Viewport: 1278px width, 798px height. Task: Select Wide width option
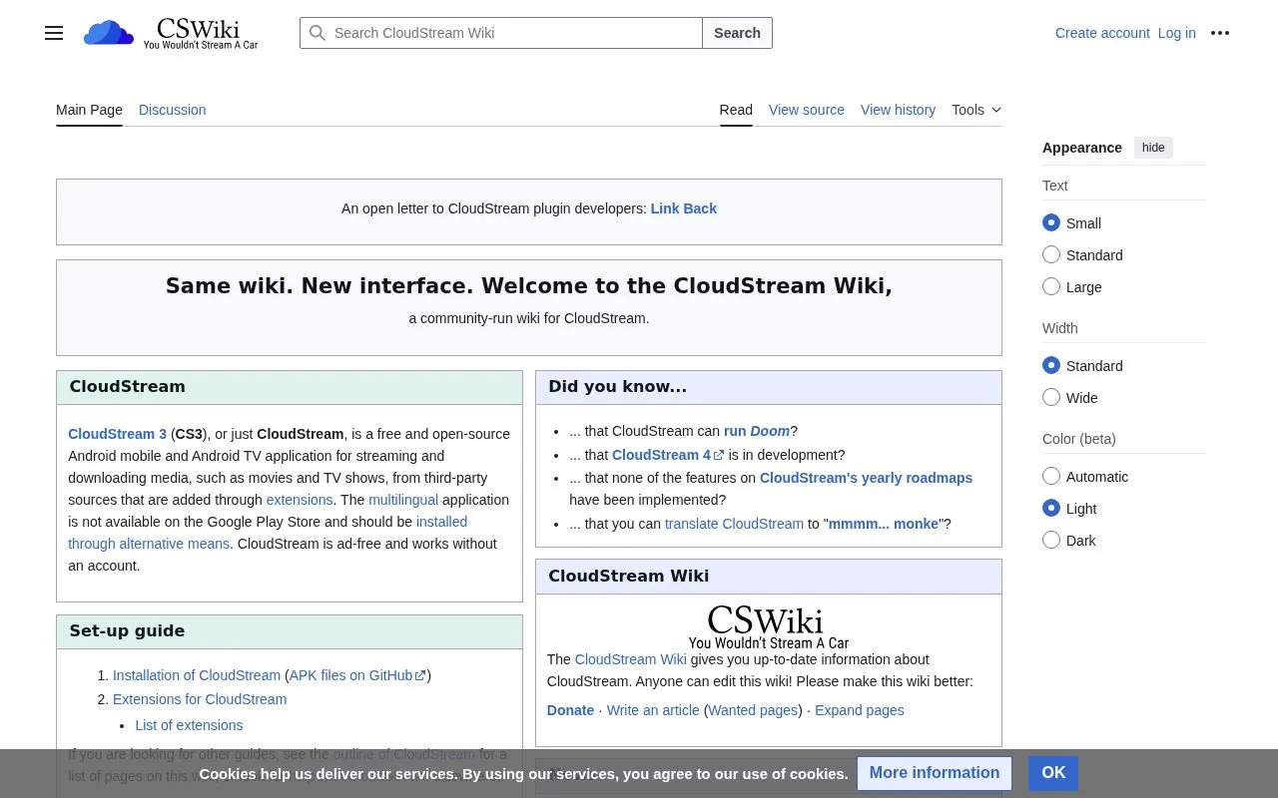[x=1051, y=398]
